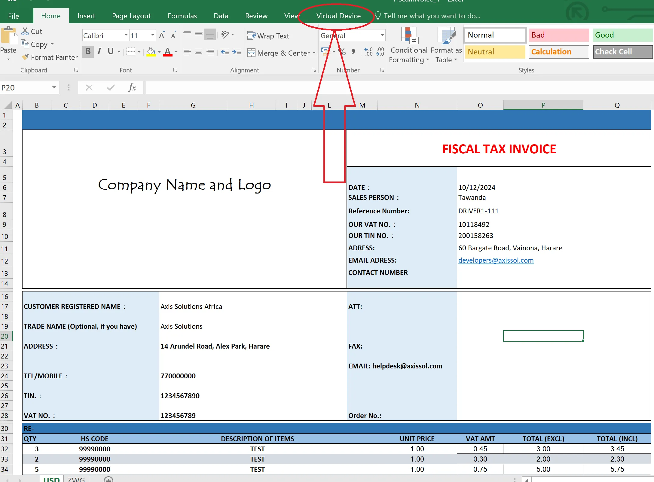
Task: Open the Conditional Formatting menu
Action: [x=408, y=45]
